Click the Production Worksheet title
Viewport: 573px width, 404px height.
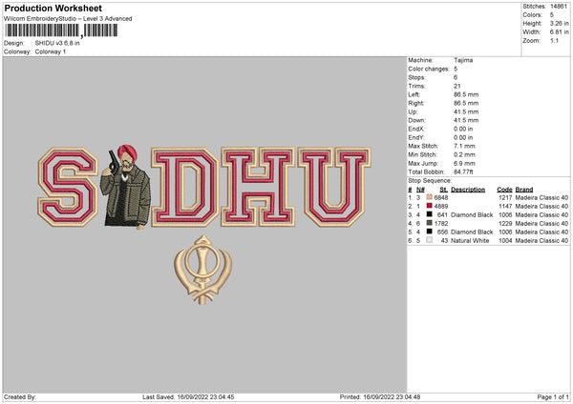pos(53,9)
